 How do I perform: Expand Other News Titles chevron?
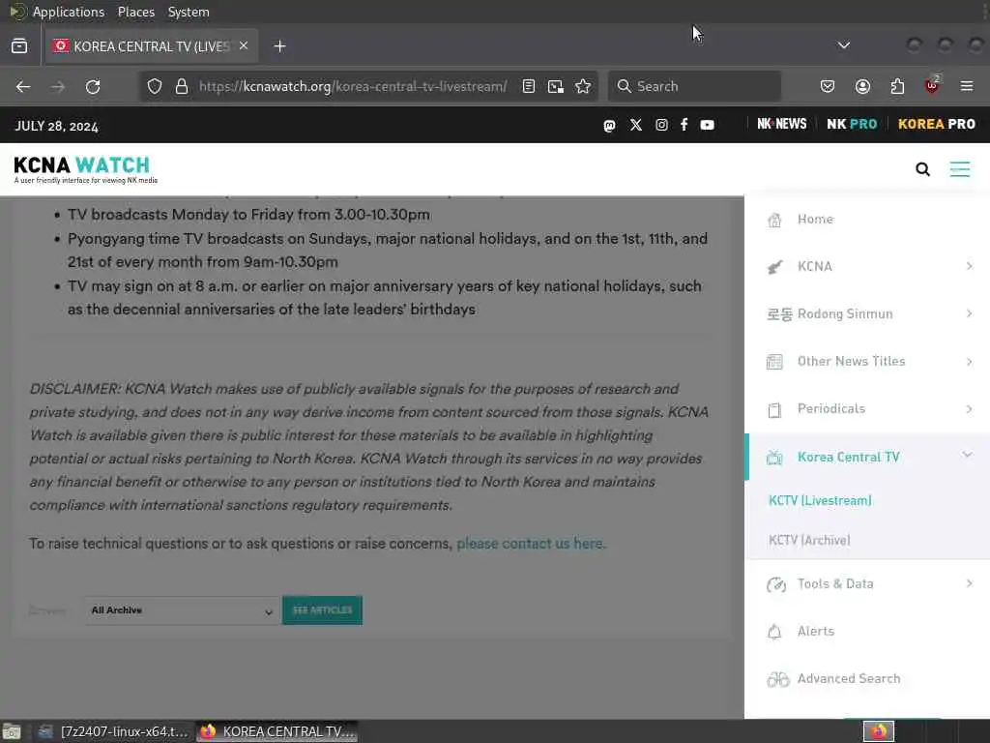969,362
